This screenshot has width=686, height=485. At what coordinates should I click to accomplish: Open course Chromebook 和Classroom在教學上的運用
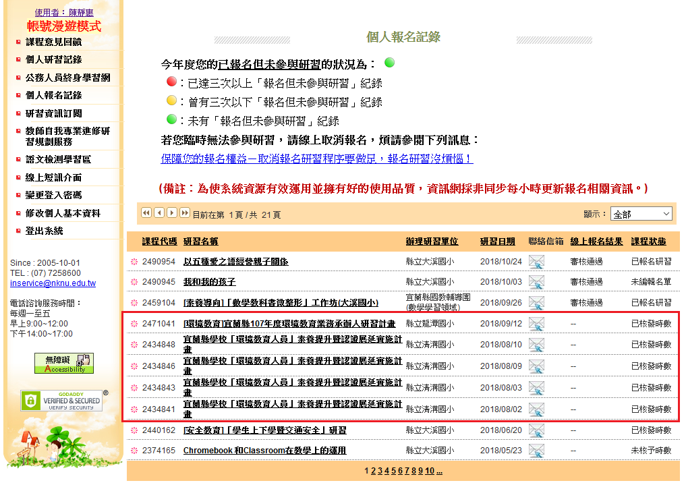264,451
